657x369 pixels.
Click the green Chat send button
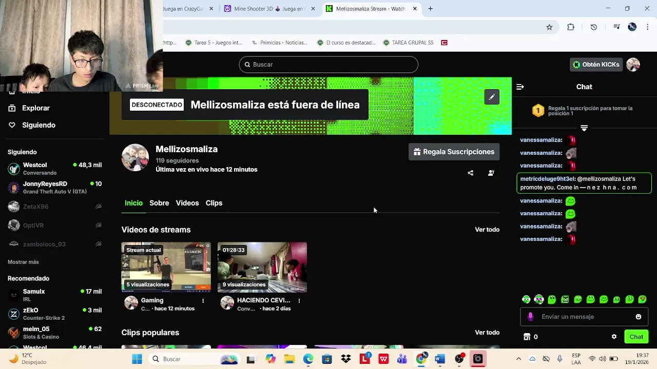[636, 337]
